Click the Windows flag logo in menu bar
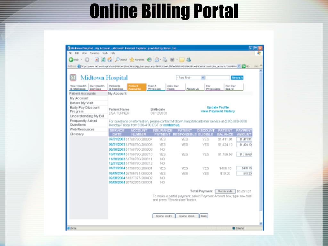 pos(259,53)
